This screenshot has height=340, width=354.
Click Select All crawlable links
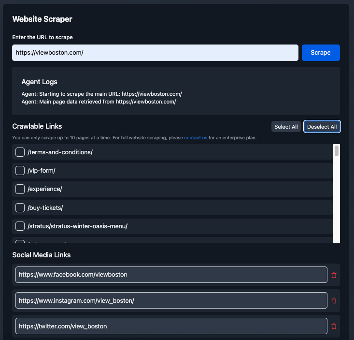[x=286, y=127]
